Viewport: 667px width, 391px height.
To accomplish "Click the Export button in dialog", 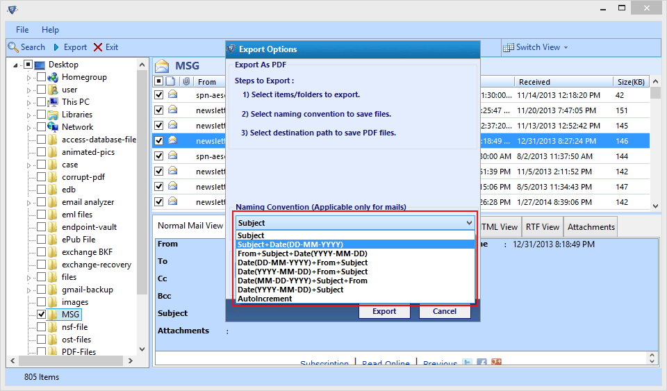I will 384,311.
